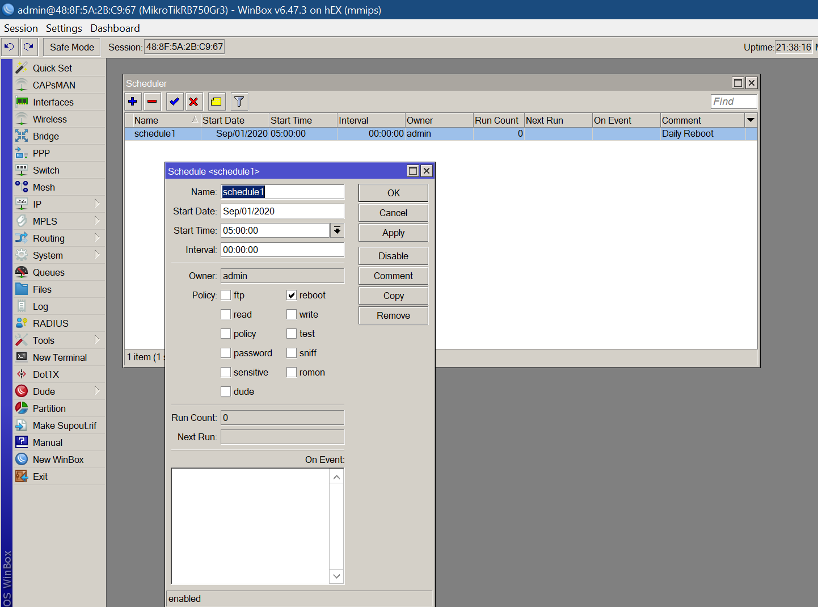The height and width of the screenshot is (607, 818).
Task: Expand the Routing submenu
Action: (97, 238)
